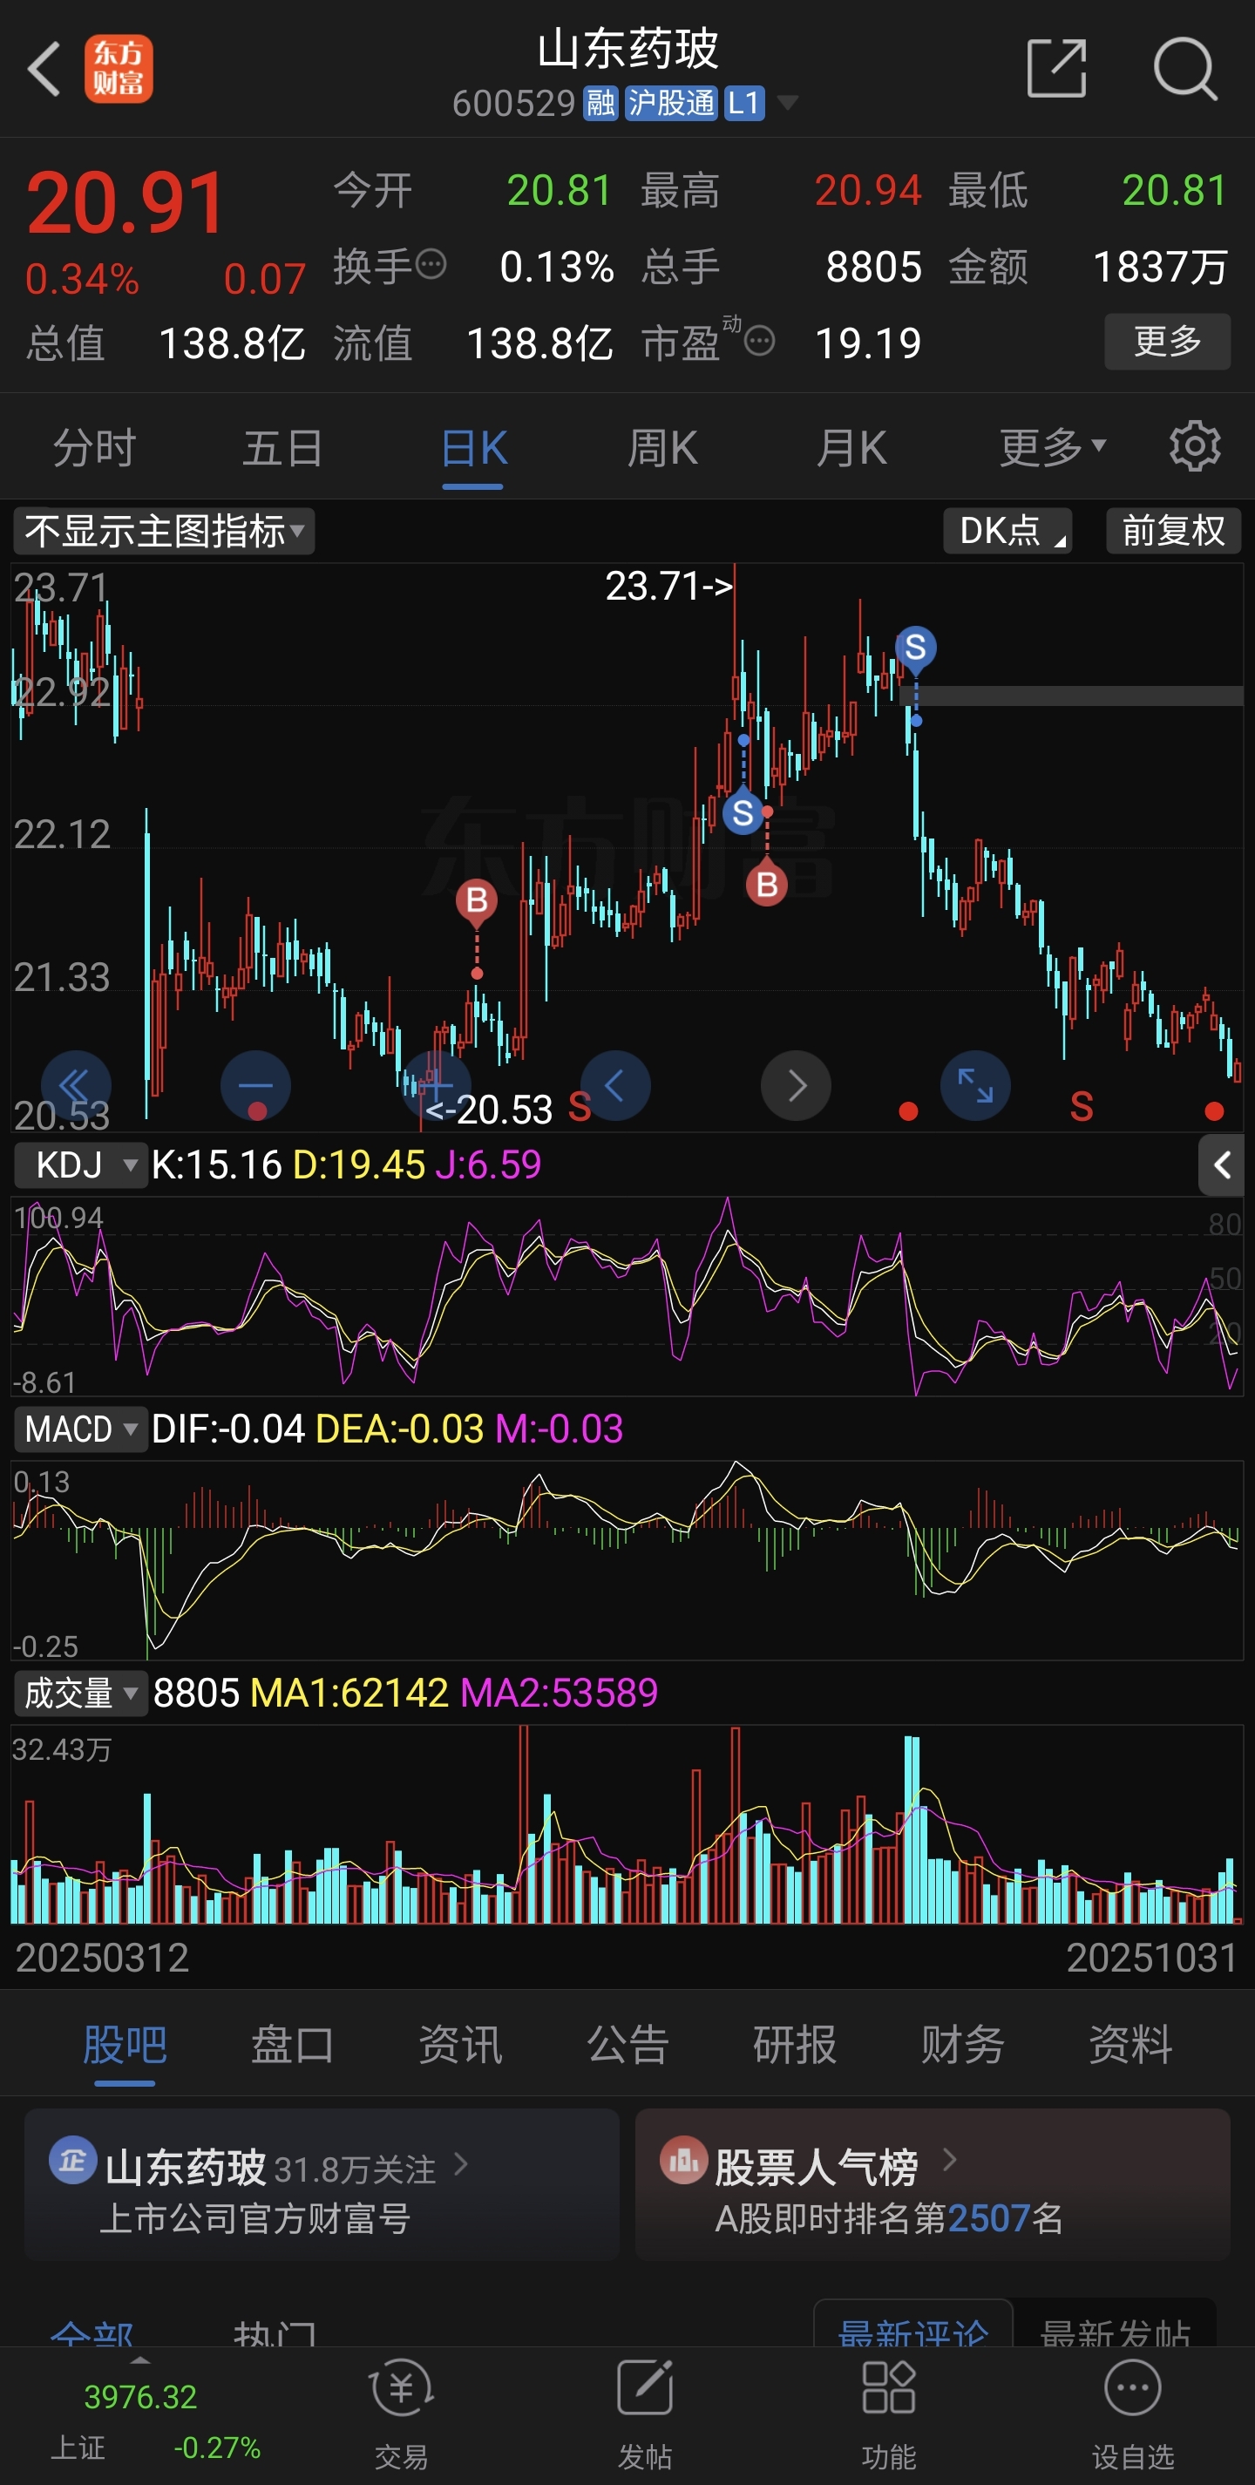
Task: Tap the 东方财富 logo icon
Action: (119, 69)
